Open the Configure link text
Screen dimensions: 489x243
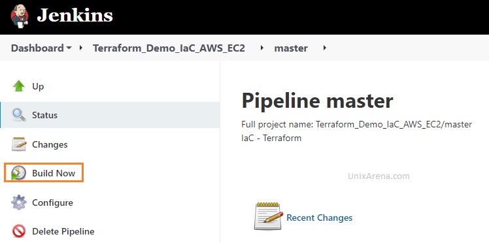click(x=52, y=202)
